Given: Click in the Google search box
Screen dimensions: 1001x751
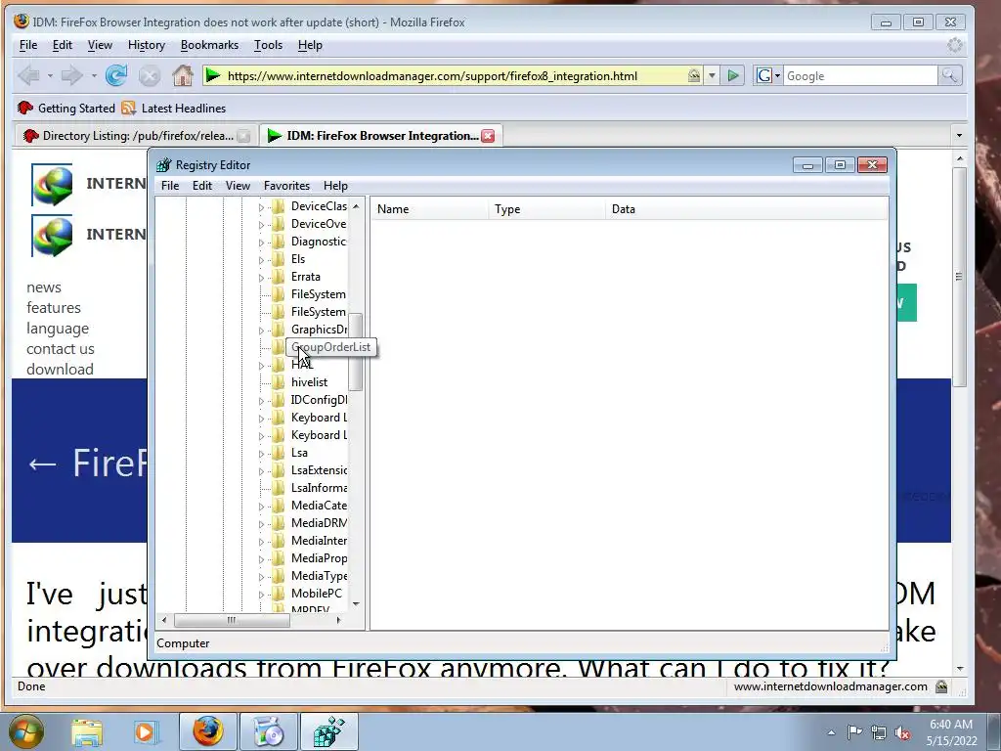Looking at the screenshot, I should [860, 76].
